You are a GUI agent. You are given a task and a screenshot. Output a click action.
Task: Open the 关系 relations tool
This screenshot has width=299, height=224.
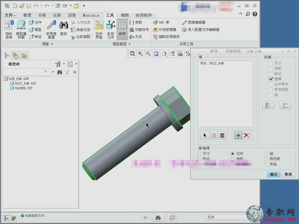click(x=135, y=36)
